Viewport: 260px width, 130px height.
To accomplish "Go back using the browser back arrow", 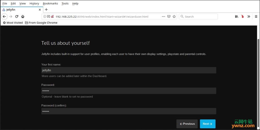I will [4, 17].
